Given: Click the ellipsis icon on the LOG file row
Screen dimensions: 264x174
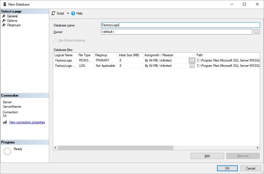Looking at the screenshot, I should click(x=192, y=65).
